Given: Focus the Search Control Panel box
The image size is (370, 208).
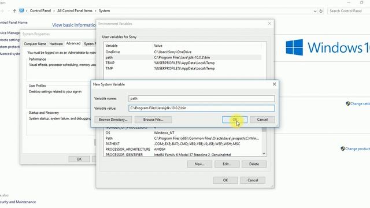Looking at the screenshot, I should (349, 11).
